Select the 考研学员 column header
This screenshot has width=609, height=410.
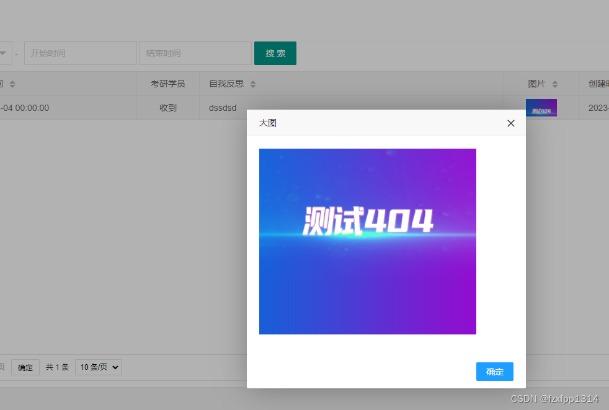pyautogui.click(x=167, y=84)
